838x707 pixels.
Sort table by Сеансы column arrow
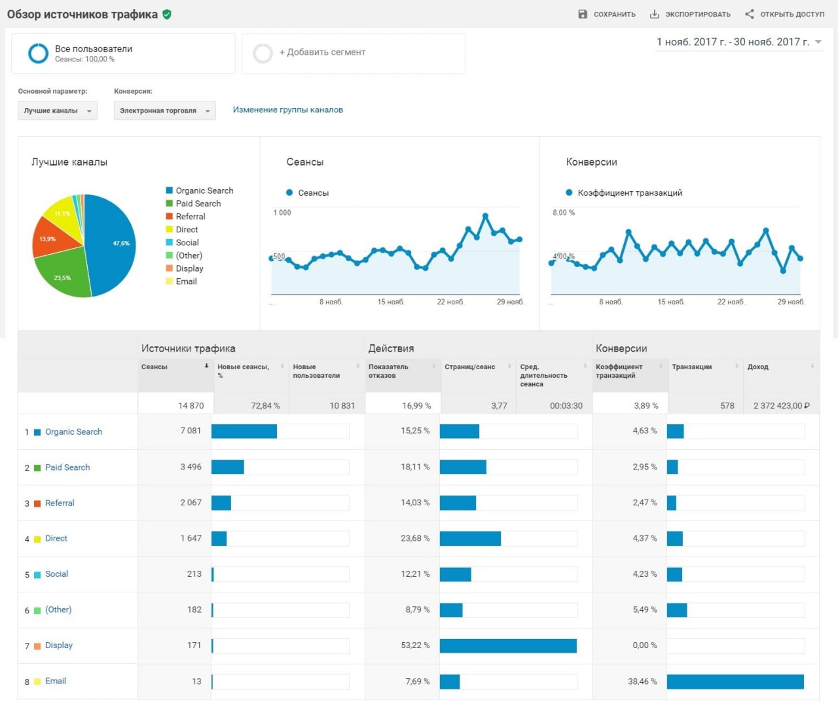[x=206, y=366]
